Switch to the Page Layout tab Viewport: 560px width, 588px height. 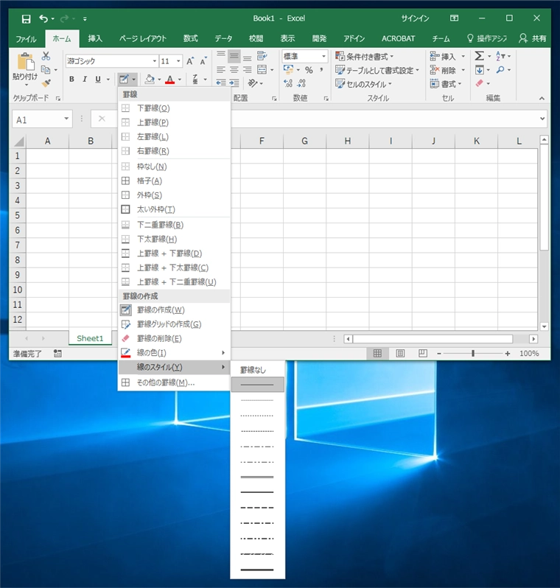tap(143, 38)
